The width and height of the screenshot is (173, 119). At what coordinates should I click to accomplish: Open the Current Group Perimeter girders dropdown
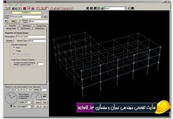(42, 17)
